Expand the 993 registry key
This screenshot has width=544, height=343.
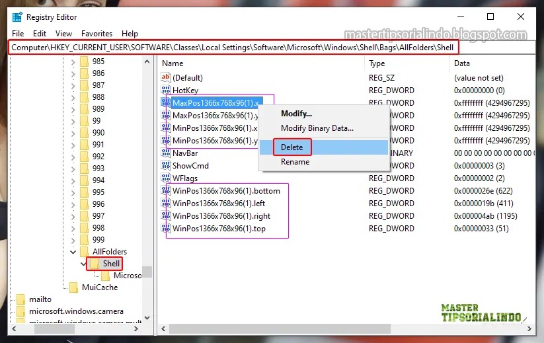pos(73,169)
